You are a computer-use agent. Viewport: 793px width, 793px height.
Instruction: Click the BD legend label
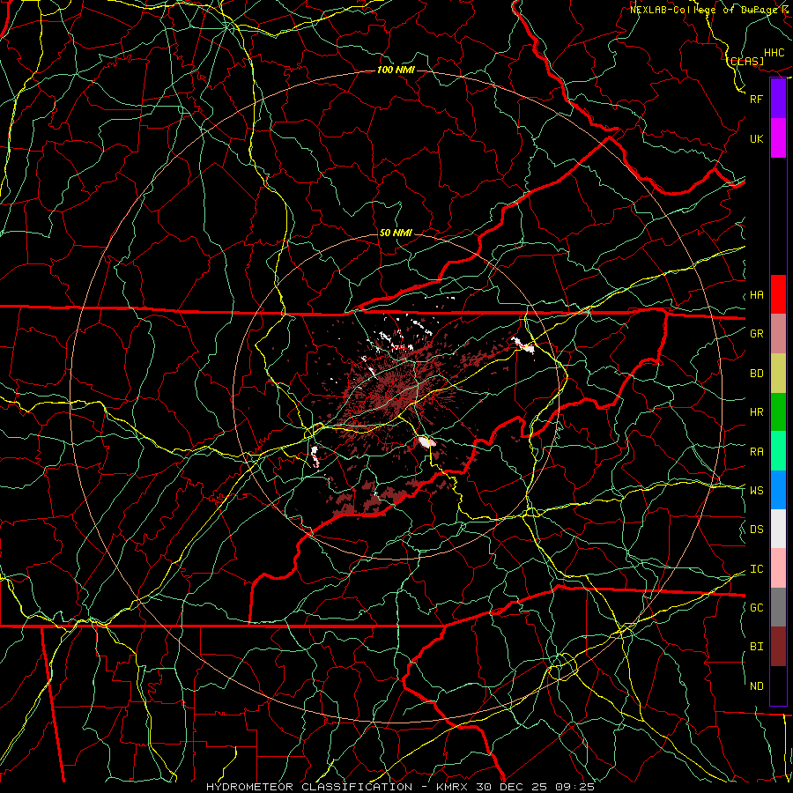tap(757, 374)
